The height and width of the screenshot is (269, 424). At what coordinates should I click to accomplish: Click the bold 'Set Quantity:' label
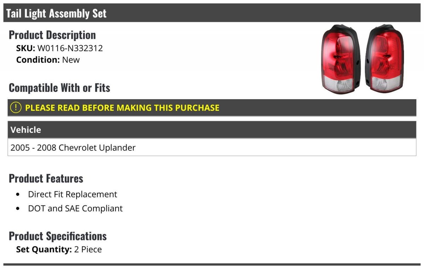(x=44, y=250)
